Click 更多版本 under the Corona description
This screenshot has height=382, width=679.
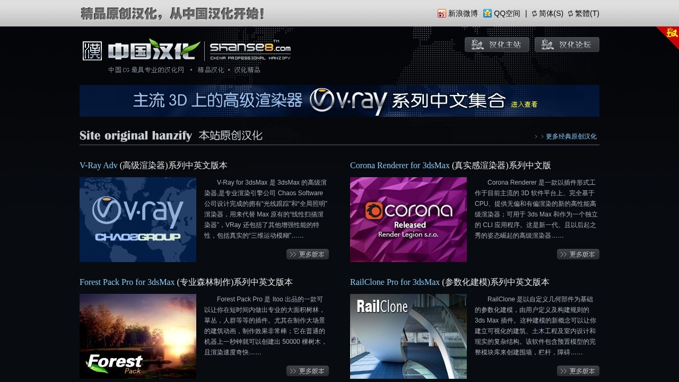click(x=578, y=254)
